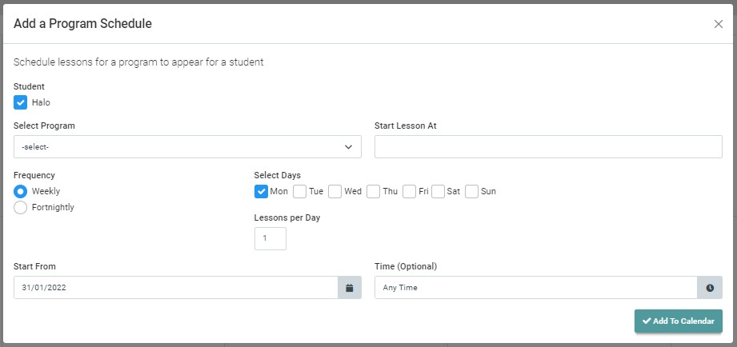Viewport: 737px width, 347px height.
Task: Tick the Tue day checkbox
Action: click(x=299, y=192)
